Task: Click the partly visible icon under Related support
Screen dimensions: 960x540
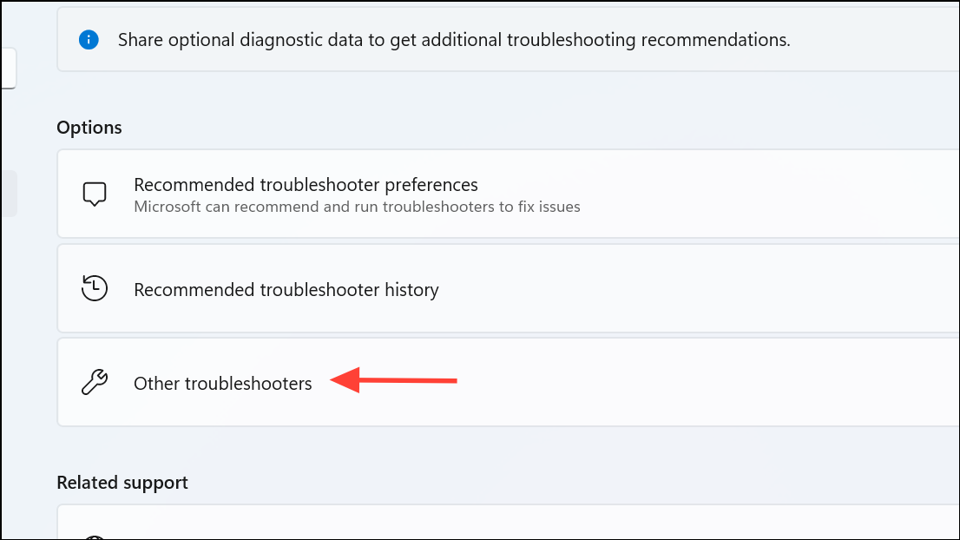Action: 95,537
